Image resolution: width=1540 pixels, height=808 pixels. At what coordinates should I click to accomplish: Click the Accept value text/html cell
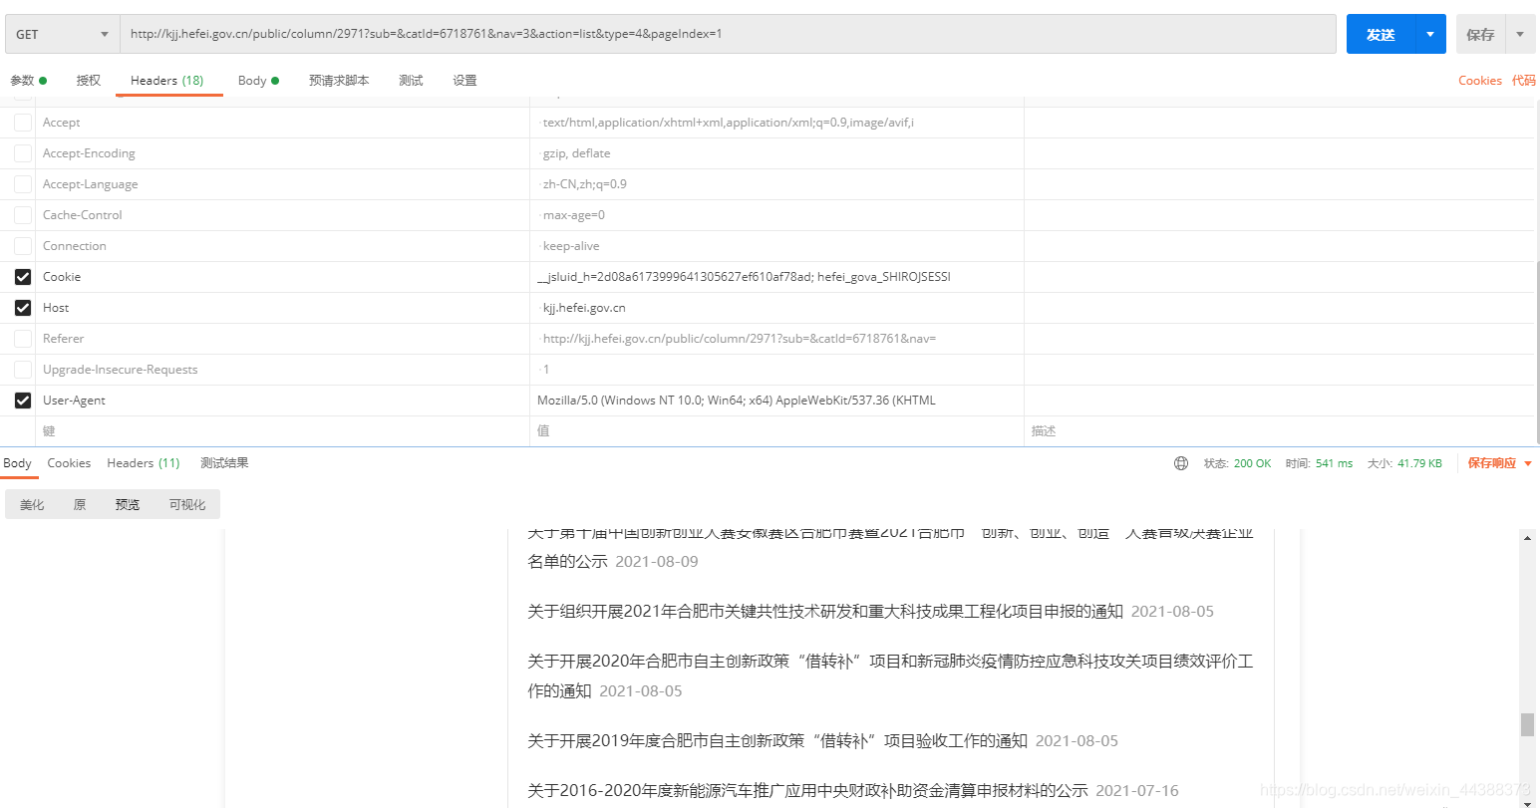click(x=776, y=123)
